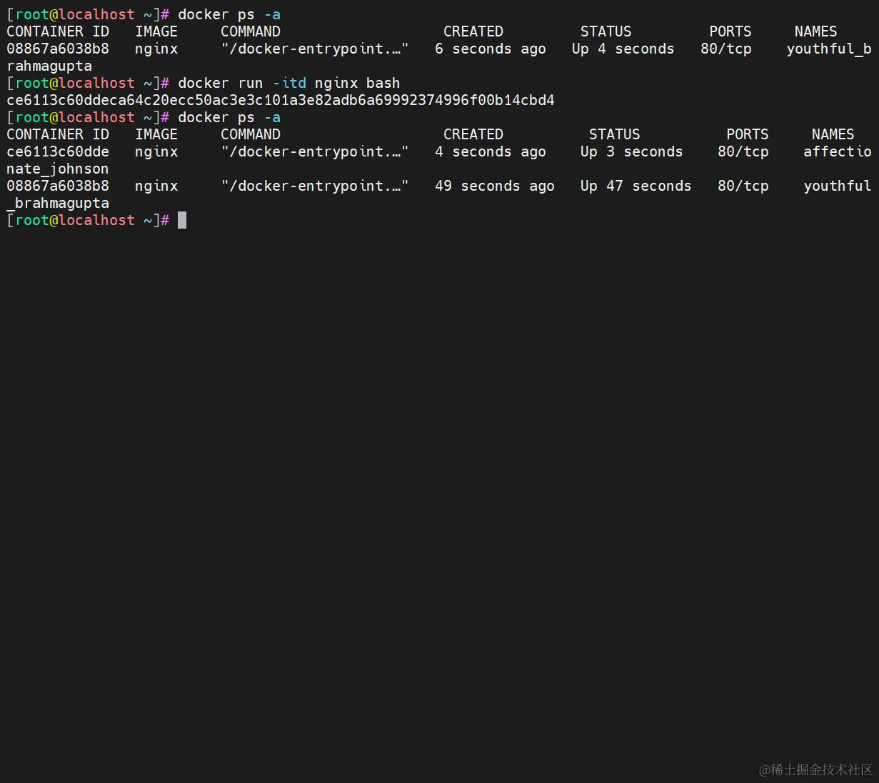
Task: Click the 'docker run -itd nginx bash' command text
Action: point(288,83)
